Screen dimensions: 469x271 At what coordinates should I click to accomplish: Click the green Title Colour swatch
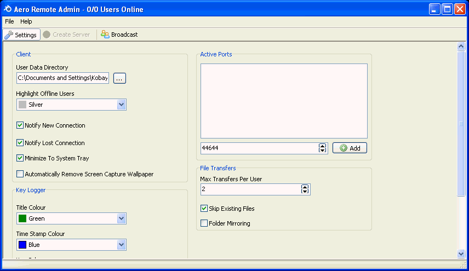(22, 218)
